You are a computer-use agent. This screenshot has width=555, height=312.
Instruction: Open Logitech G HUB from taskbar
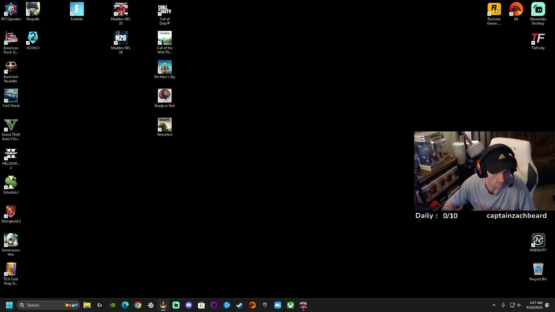[100, 305]
